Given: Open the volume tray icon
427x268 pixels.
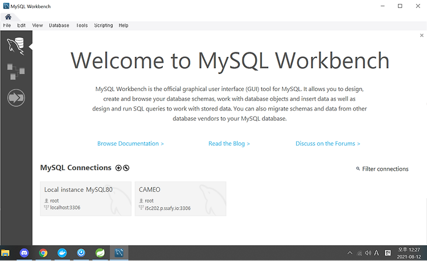Looking at the screenshot, I should click(368, 253).
